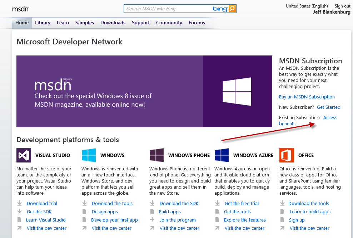
Task: Click the Get Started link
Action: click(x=329, y=107)
